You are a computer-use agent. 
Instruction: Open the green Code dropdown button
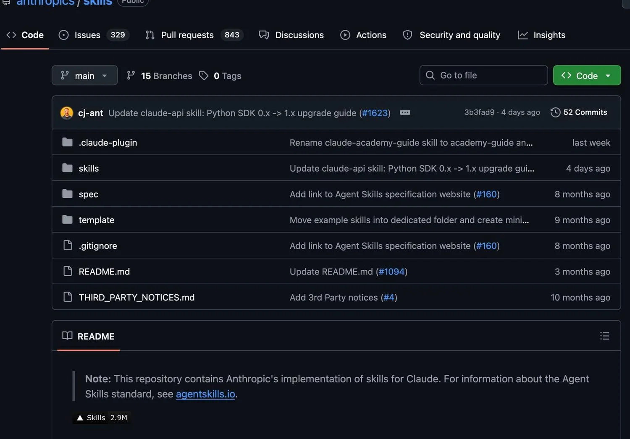587,75
